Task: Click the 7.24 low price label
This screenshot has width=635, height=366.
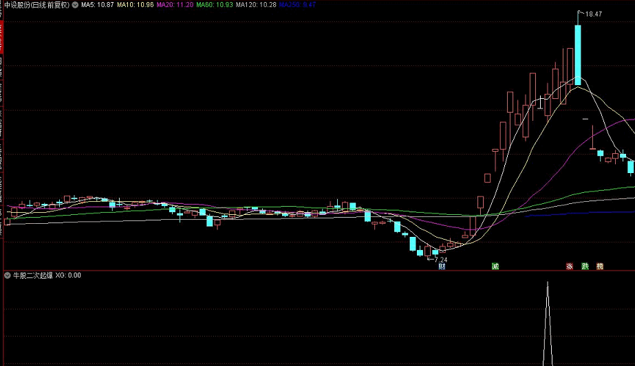Action: 440,260
